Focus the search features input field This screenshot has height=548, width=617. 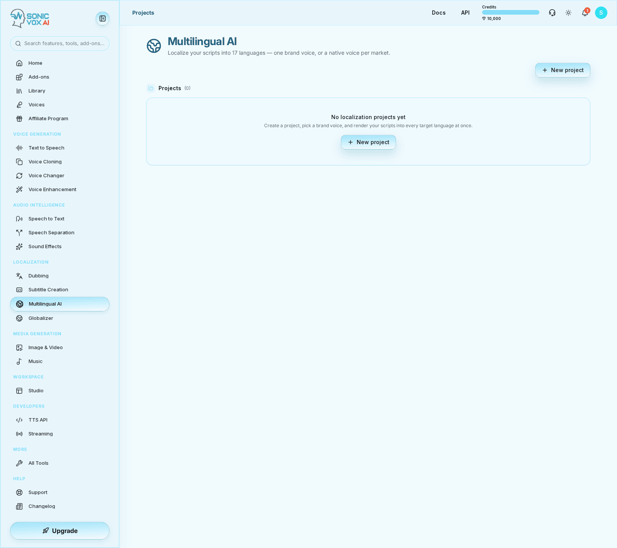pos(60,44)
